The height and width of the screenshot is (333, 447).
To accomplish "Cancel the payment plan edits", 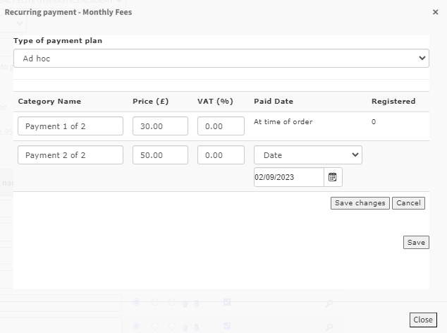I will pyautogui.click(x=408, y=203).
